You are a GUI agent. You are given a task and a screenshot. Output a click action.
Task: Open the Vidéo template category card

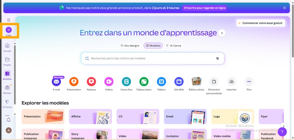pyautogui.click(x=138, y=134)
